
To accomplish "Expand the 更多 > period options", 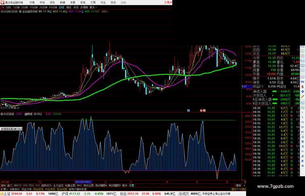I will [93, 7].
